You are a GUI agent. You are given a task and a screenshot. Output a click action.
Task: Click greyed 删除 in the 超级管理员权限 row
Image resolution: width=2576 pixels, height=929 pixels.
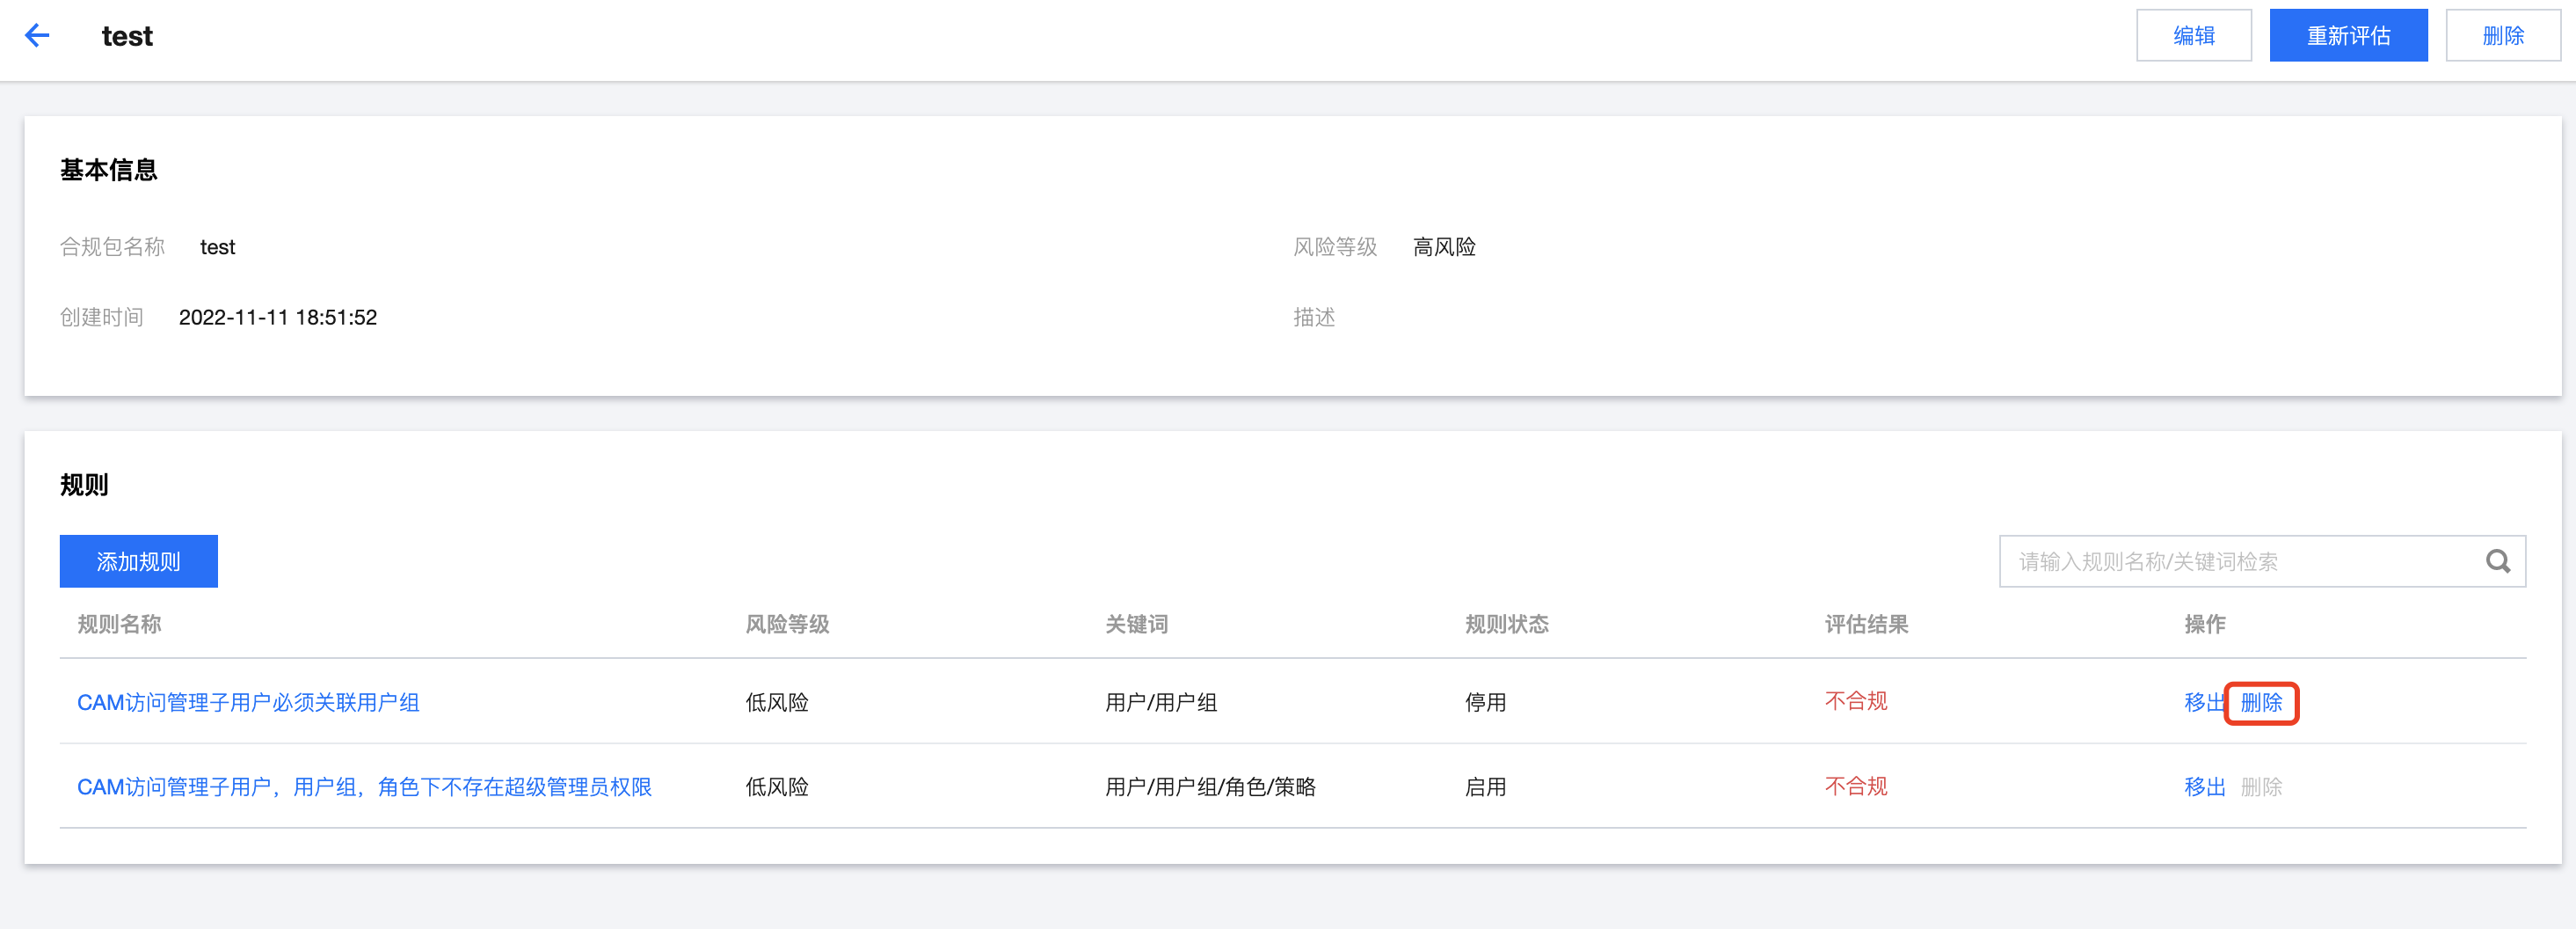tap(2261, 786)
